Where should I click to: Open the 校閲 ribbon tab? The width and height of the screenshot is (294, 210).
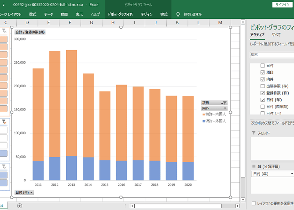tap(64, 14)
